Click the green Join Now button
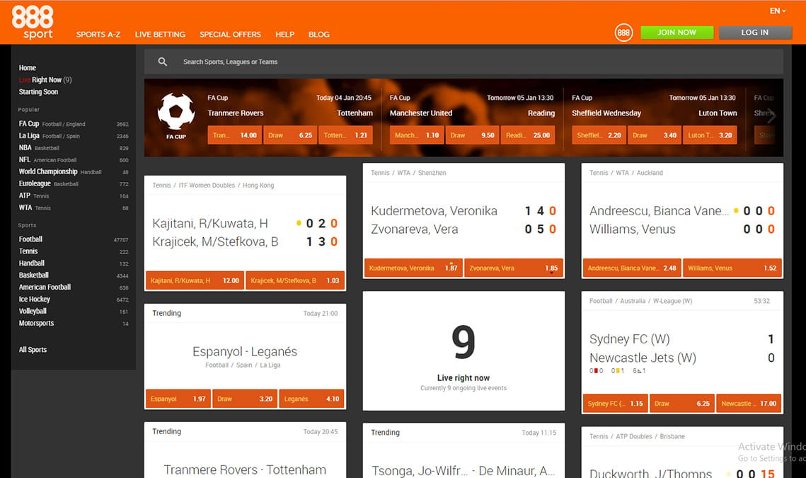 coord(677,33)
